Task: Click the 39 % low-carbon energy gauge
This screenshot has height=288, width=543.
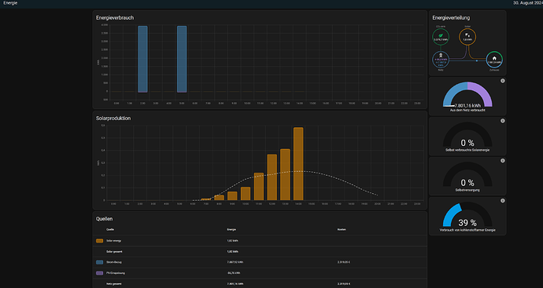Action: (467, 215)
